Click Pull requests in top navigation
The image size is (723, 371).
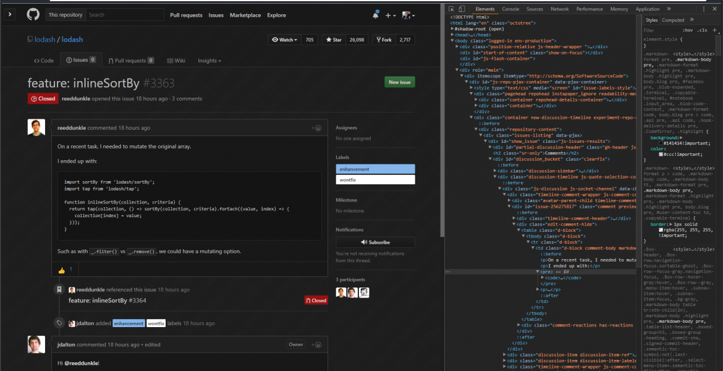[x=186, y=15]
